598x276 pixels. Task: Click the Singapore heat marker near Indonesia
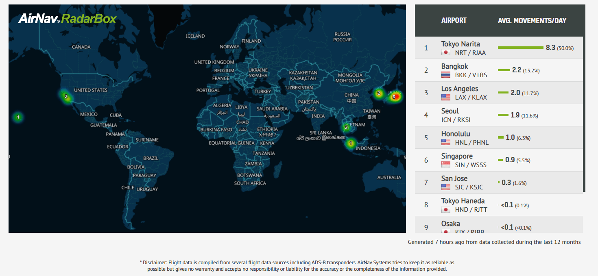click(x=351, y=143)
